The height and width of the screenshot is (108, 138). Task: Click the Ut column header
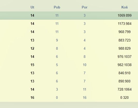click(x=32, y=7)
